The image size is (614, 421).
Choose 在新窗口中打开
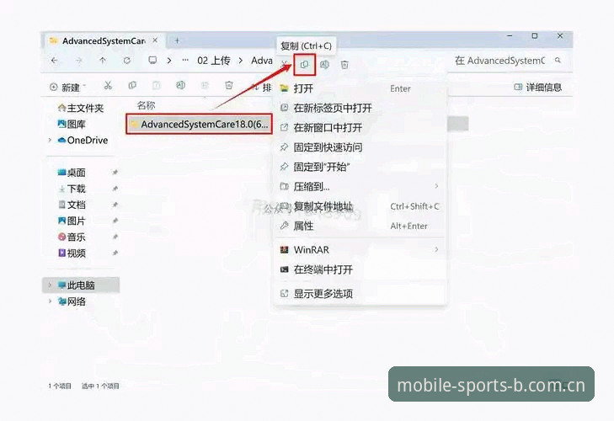pos(360,128)
